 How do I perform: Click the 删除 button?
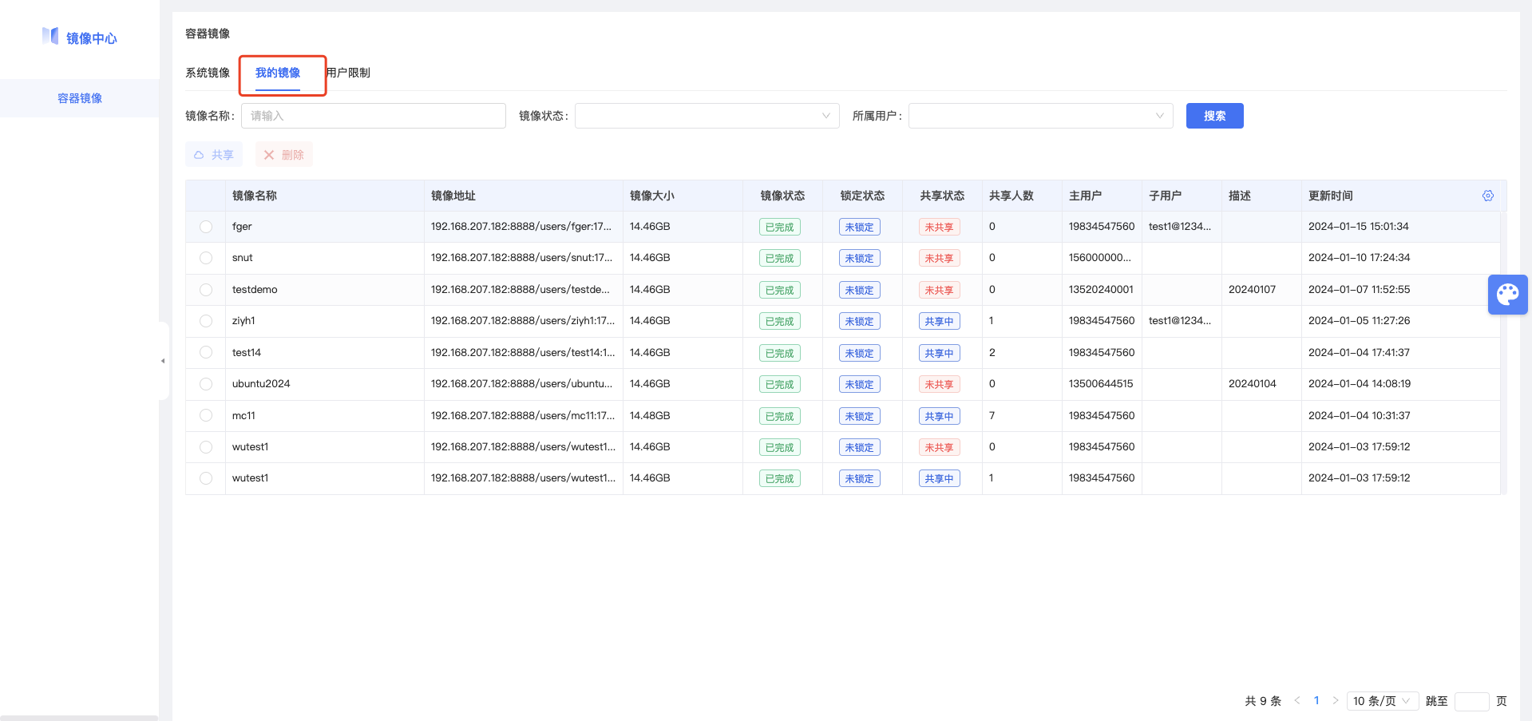283,155
